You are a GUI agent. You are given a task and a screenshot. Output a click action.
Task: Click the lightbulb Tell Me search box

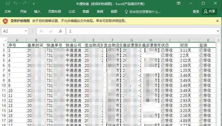[x=143, y=12]
